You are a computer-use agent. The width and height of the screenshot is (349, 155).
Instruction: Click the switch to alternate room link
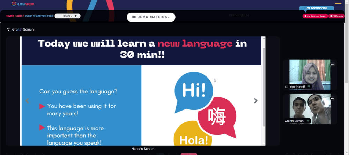(39, 16)
